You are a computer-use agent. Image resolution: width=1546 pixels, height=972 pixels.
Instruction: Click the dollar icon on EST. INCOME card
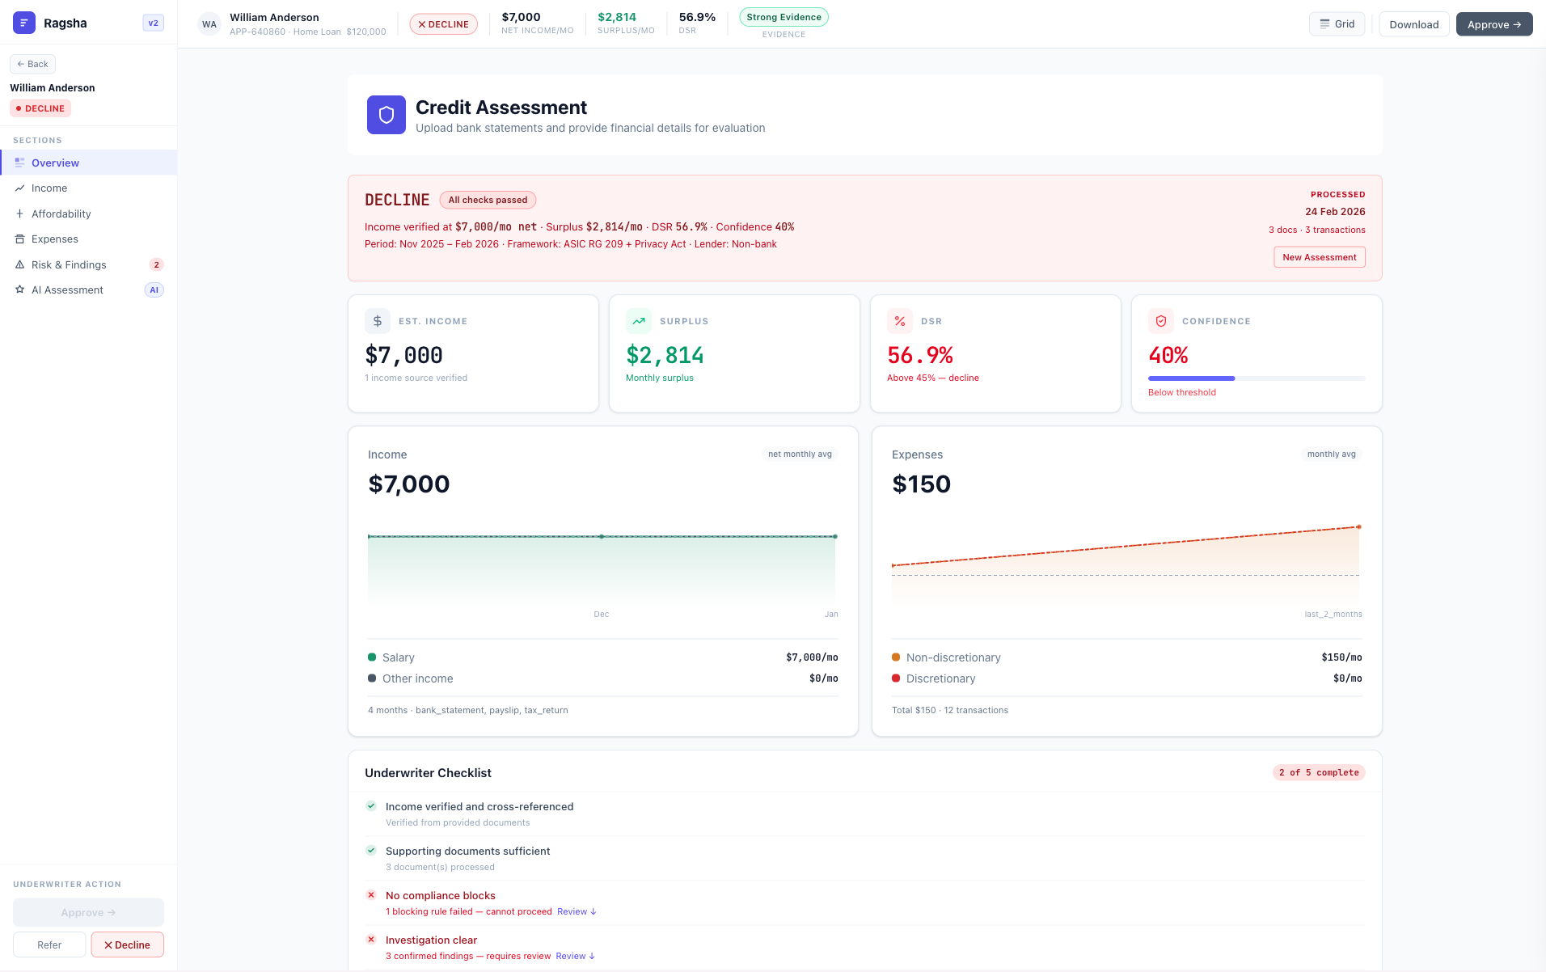(377, 321)
